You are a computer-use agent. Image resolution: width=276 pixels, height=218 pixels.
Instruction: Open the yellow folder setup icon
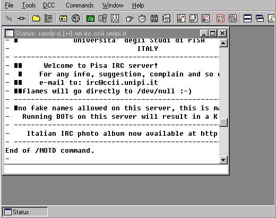tap(36, 19)
